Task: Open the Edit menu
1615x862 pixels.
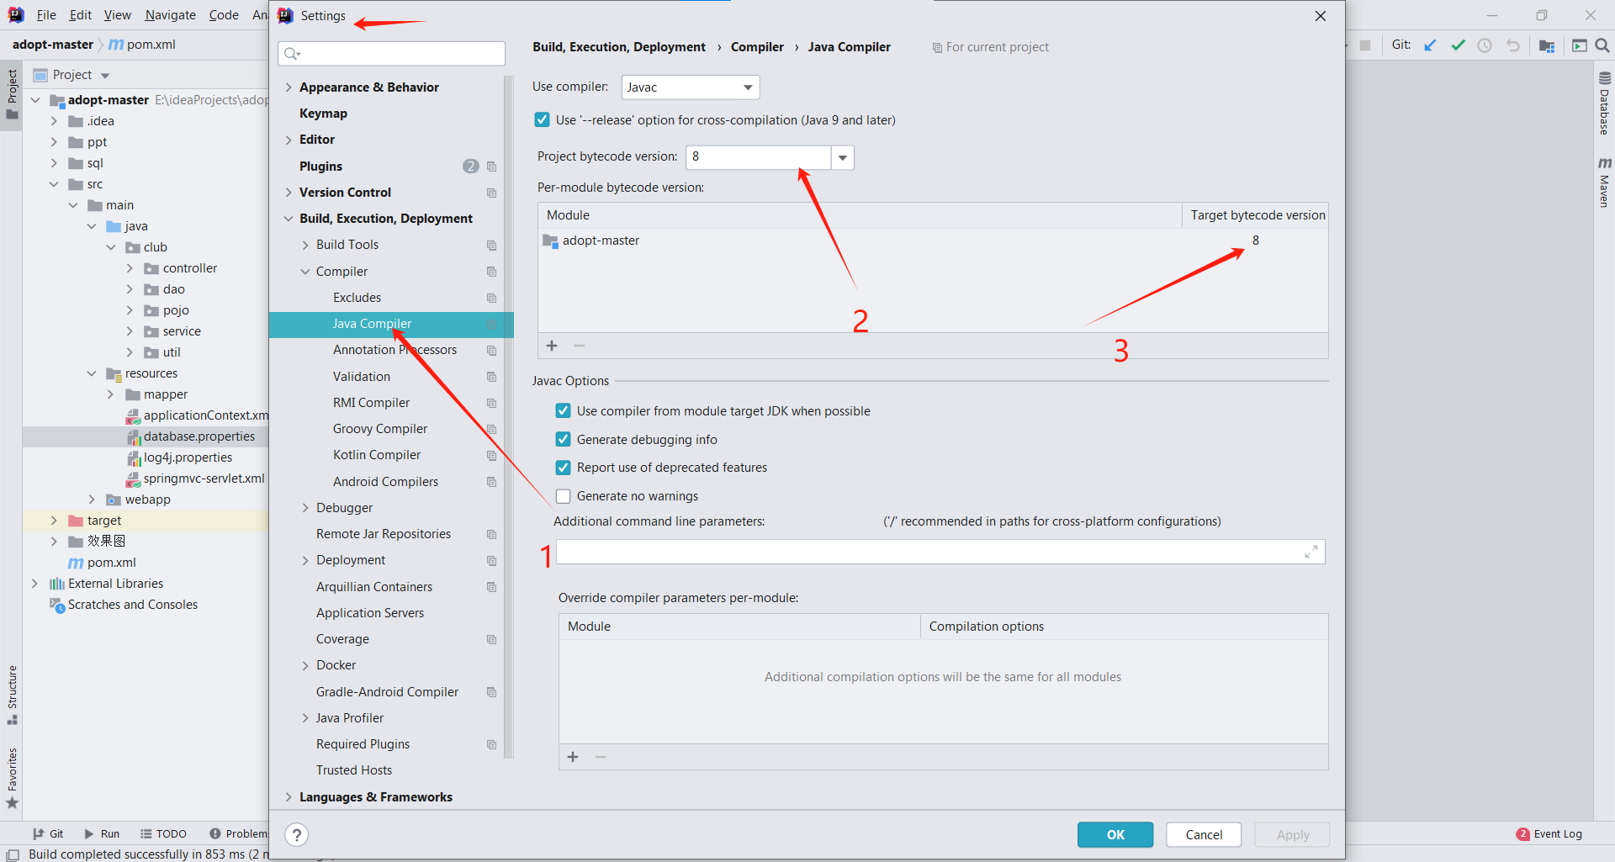Action: pyautogui.click(x=81, y=15)
